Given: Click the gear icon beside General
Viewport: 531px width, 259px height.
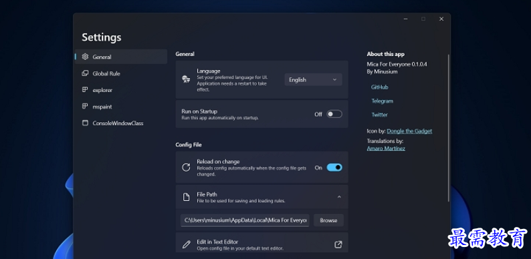Looking at the screenshot, I should coord(85,57).
